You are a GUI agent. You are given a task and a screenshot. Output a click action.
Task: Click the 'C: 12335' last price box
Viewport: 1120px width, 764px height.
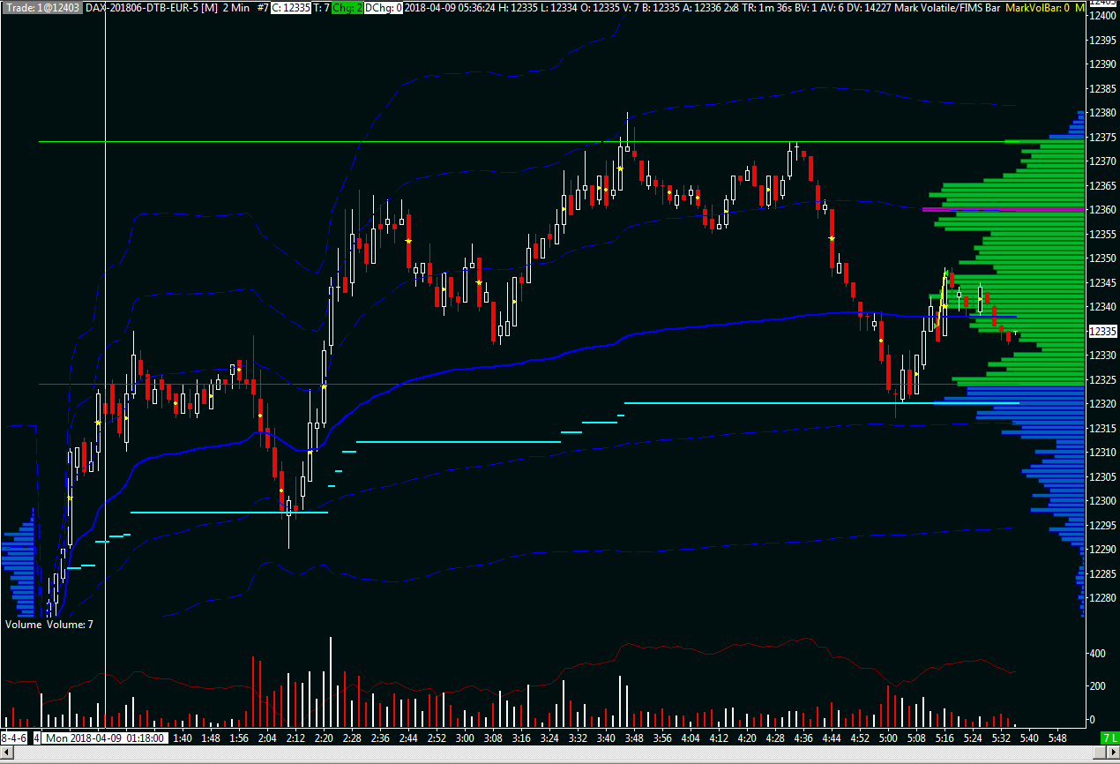pos(291,7)
